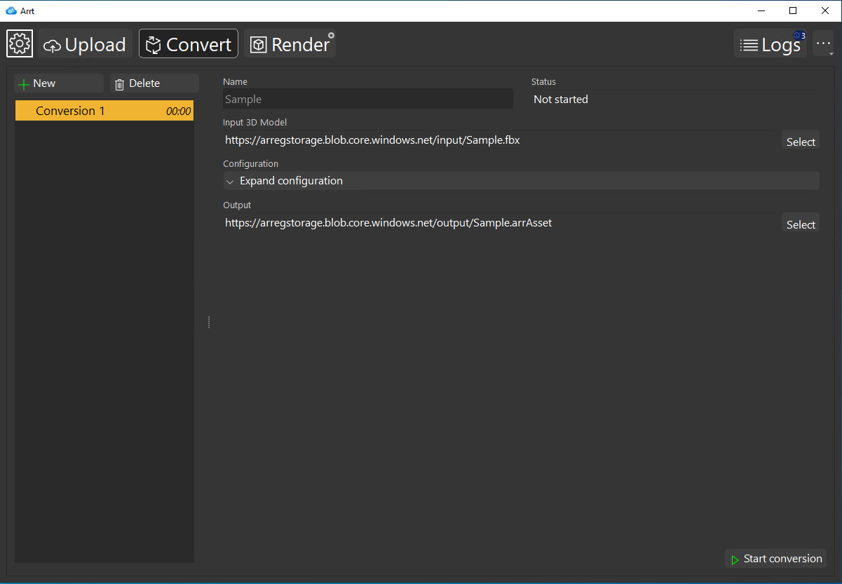This screenshot has width=842, height=584.
Task: Close the Arrt window
Action: point(825,11)
